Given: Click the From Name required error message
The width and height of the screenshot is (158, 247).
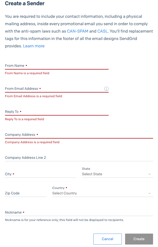Looking at the screenshot, I should coord(27,73).
